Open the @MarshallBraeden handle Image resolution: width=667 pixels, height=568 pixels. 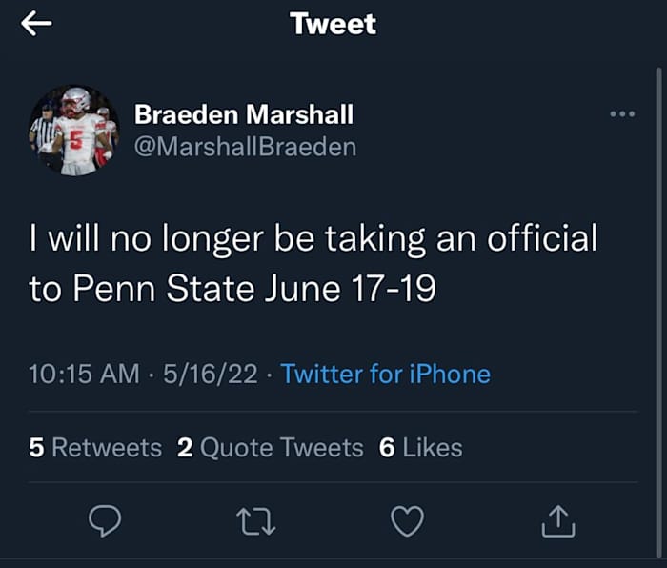click(245, 147)
